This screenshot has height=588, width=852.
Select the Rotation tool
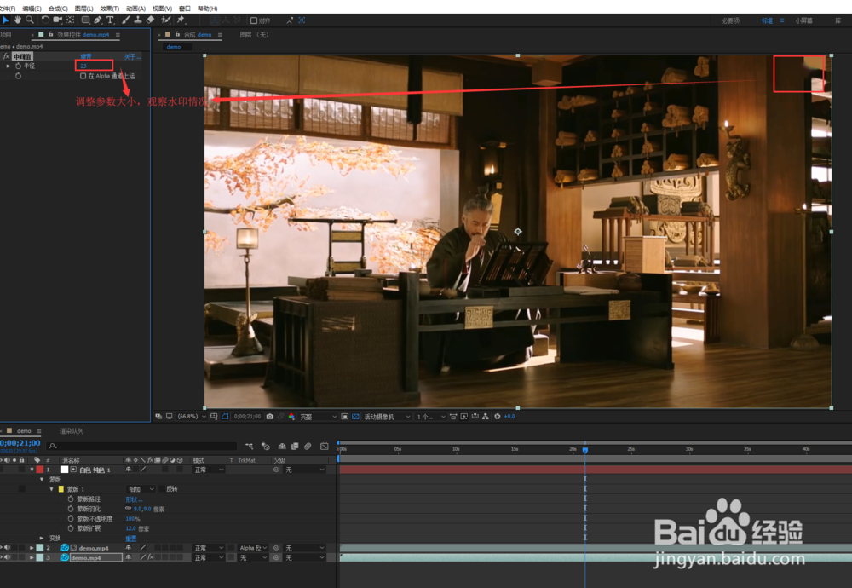tap(45, 20)
